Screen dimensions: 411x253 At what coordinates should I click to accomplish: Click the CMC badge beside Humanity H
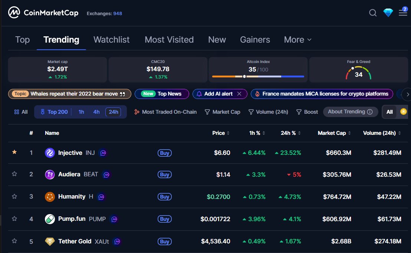101,197
